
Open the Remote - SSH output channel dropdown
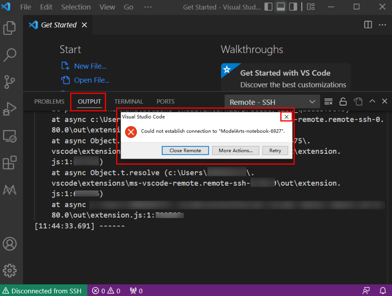[272, 102]
